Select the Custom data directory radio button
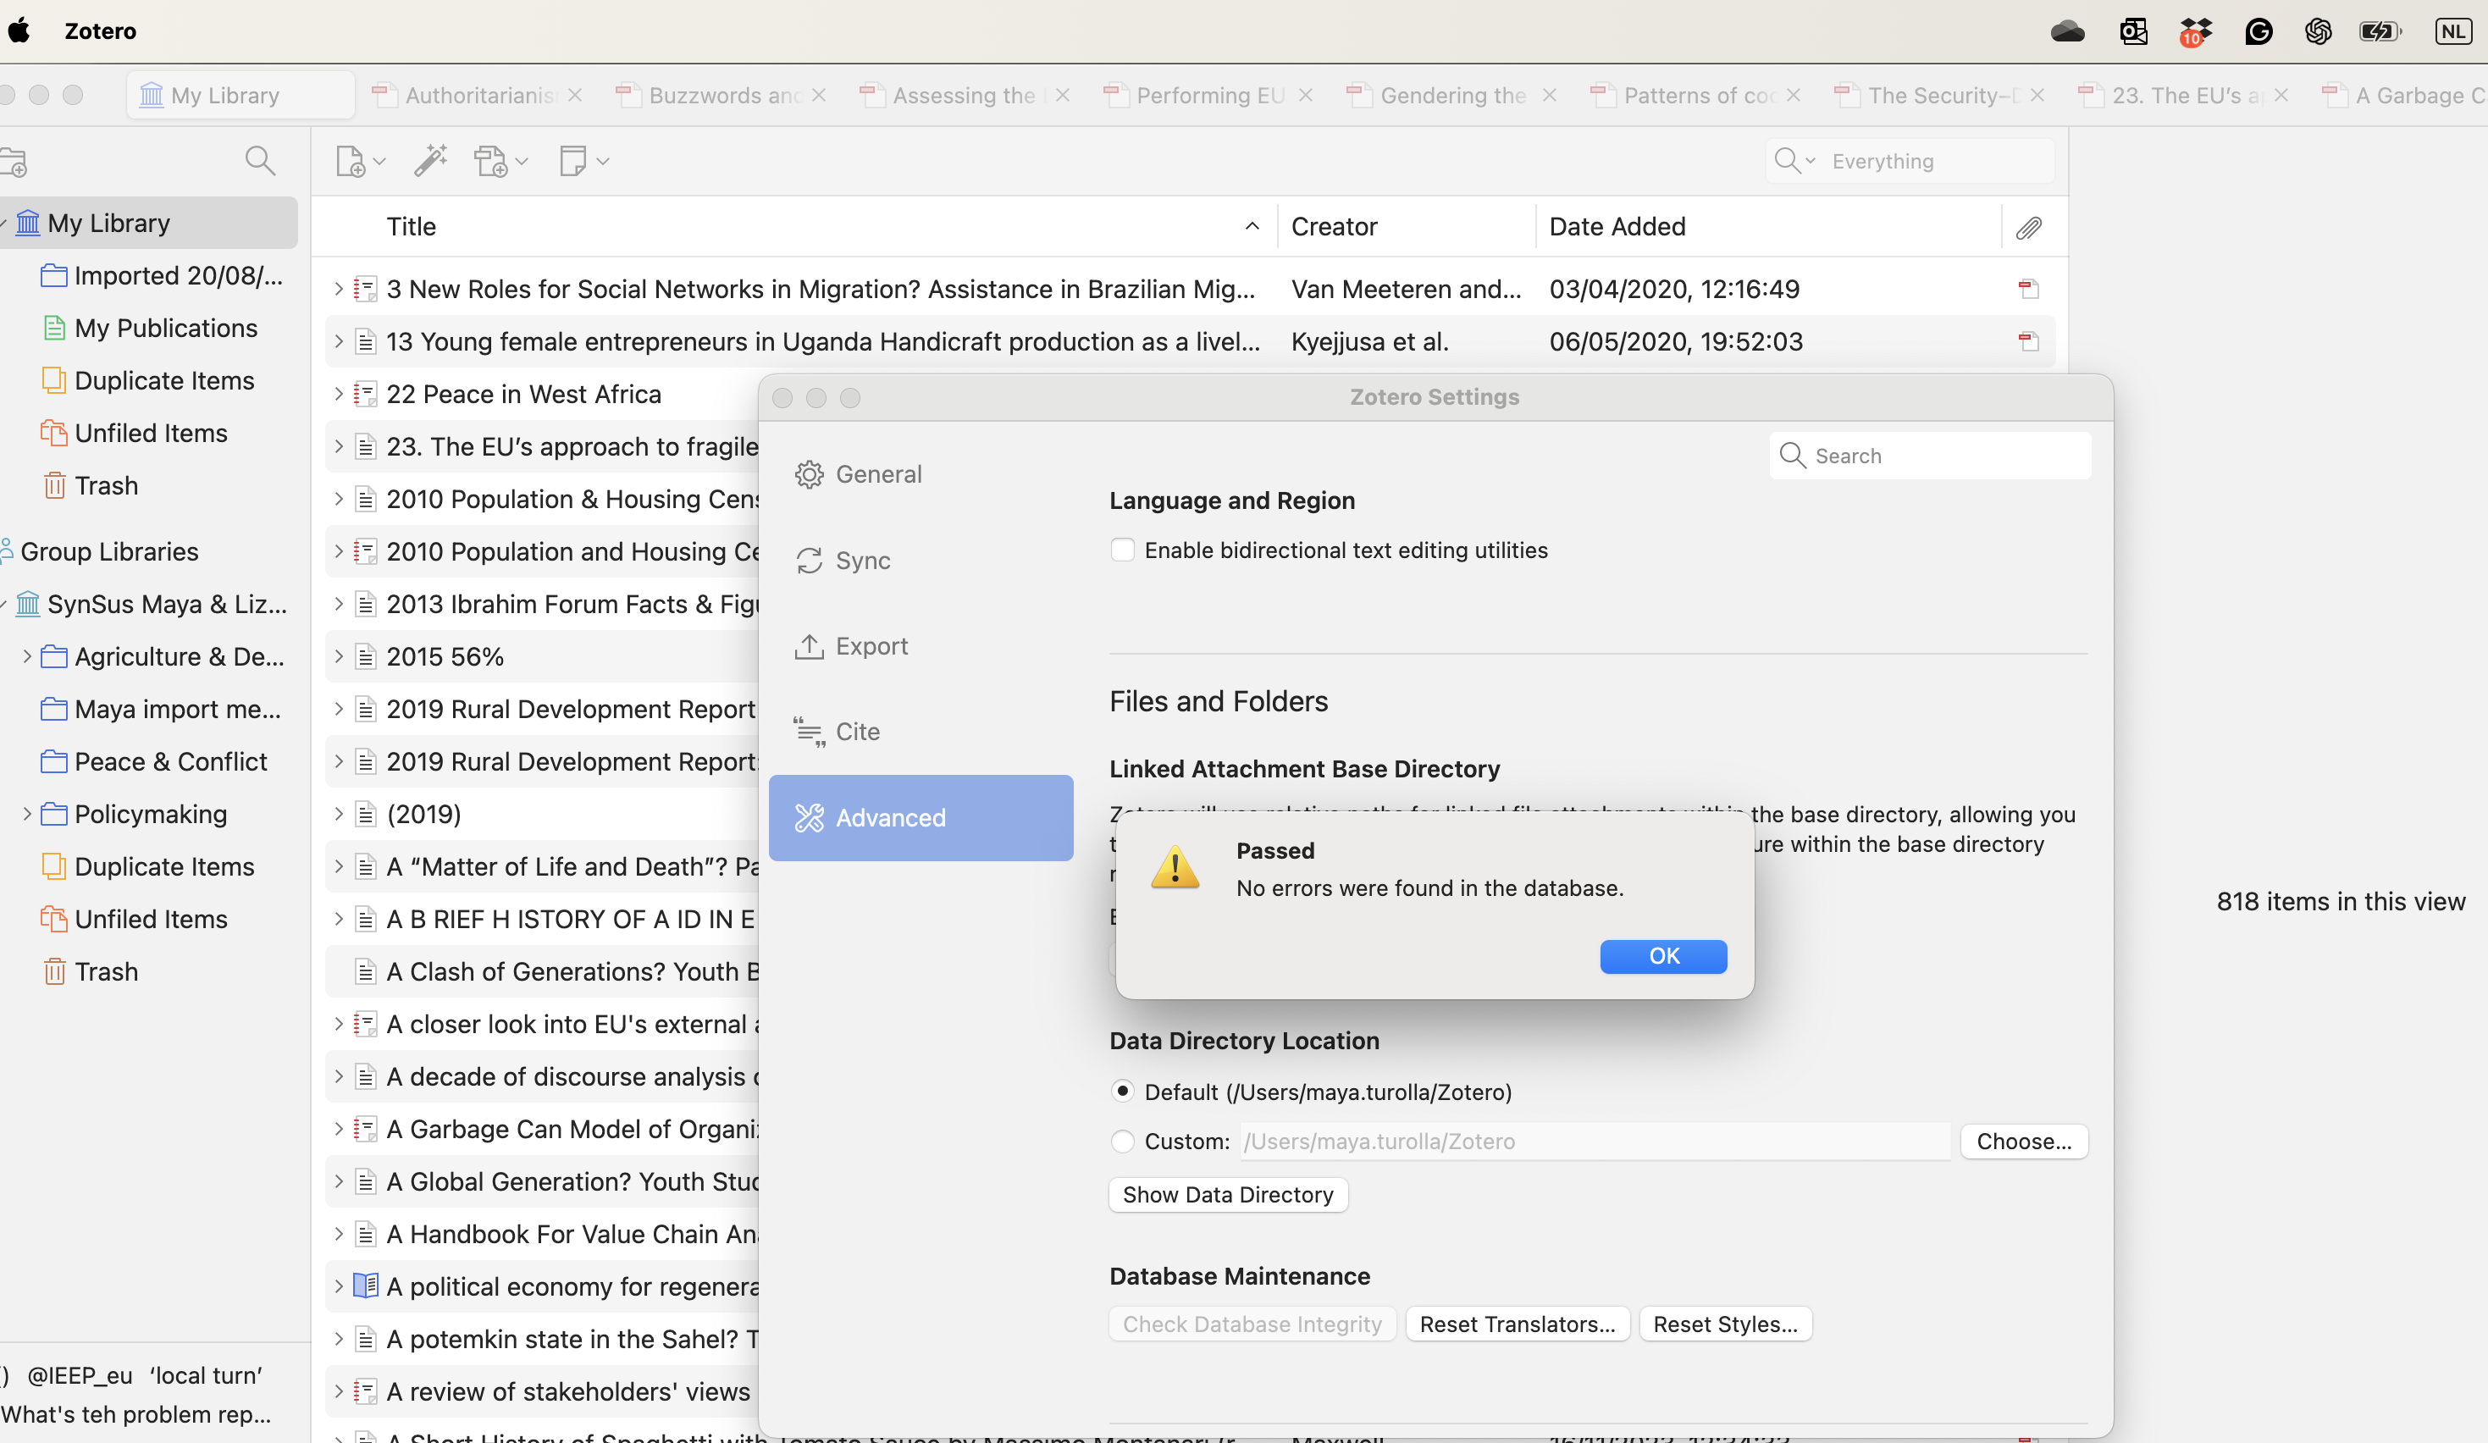The image size is (2488, 1443). click(x=1123, y=1141)
